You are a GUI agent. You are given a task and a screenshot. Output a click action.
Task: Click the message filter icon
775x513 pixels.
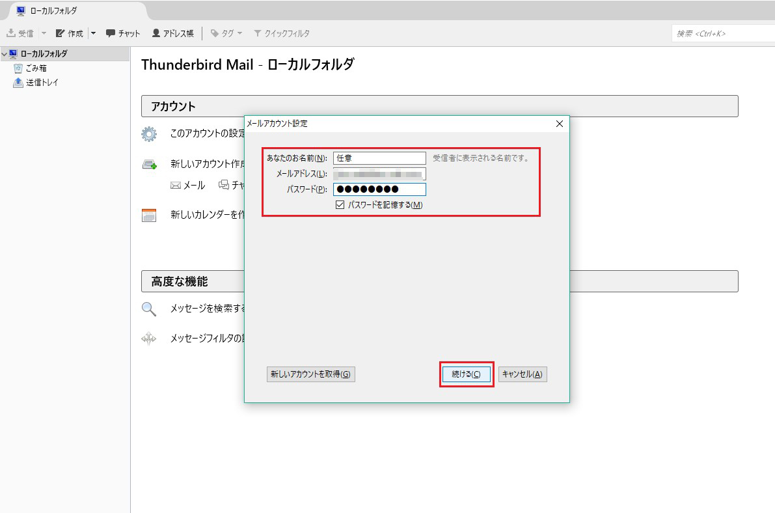(x=149, y=339)
